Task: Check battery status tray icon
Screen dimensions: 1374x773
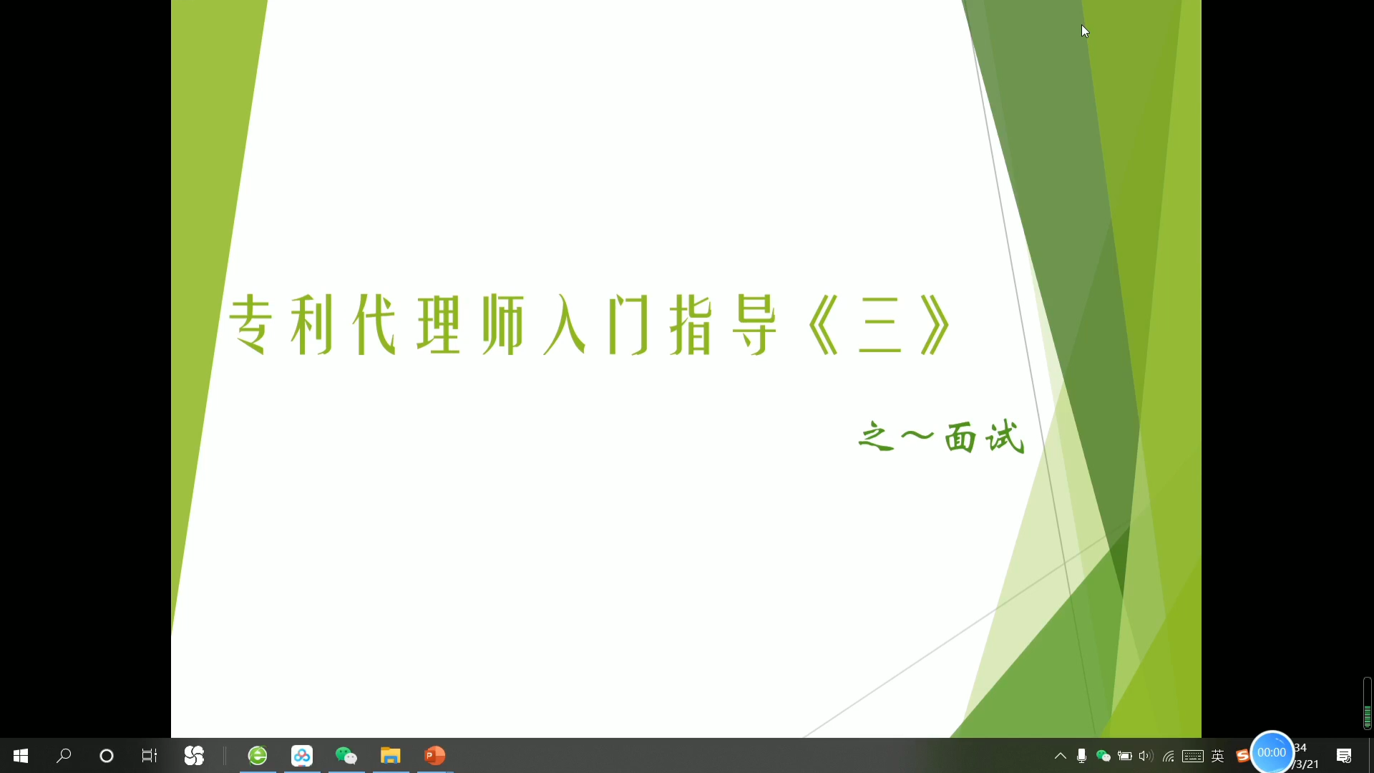Action: (1125, 756)
